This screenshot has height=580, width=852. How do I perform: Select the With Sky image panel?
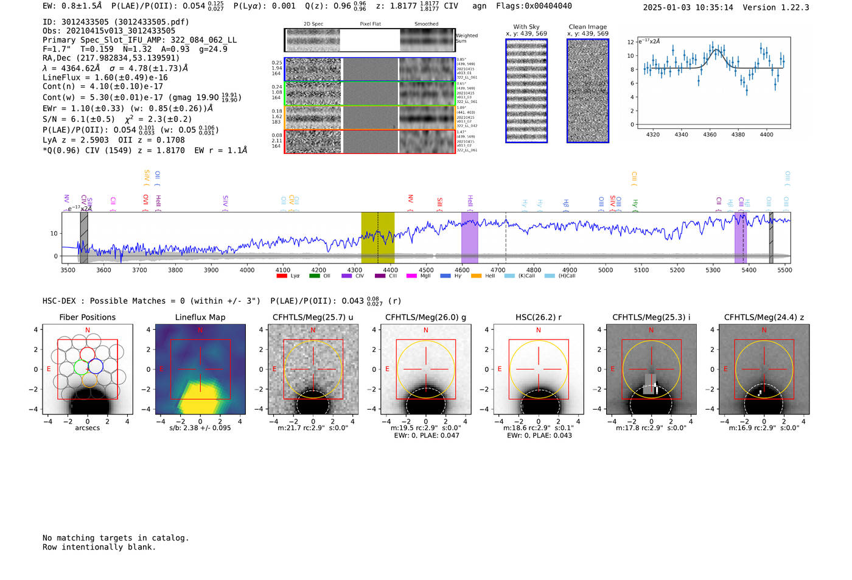[x=526, y=91]
